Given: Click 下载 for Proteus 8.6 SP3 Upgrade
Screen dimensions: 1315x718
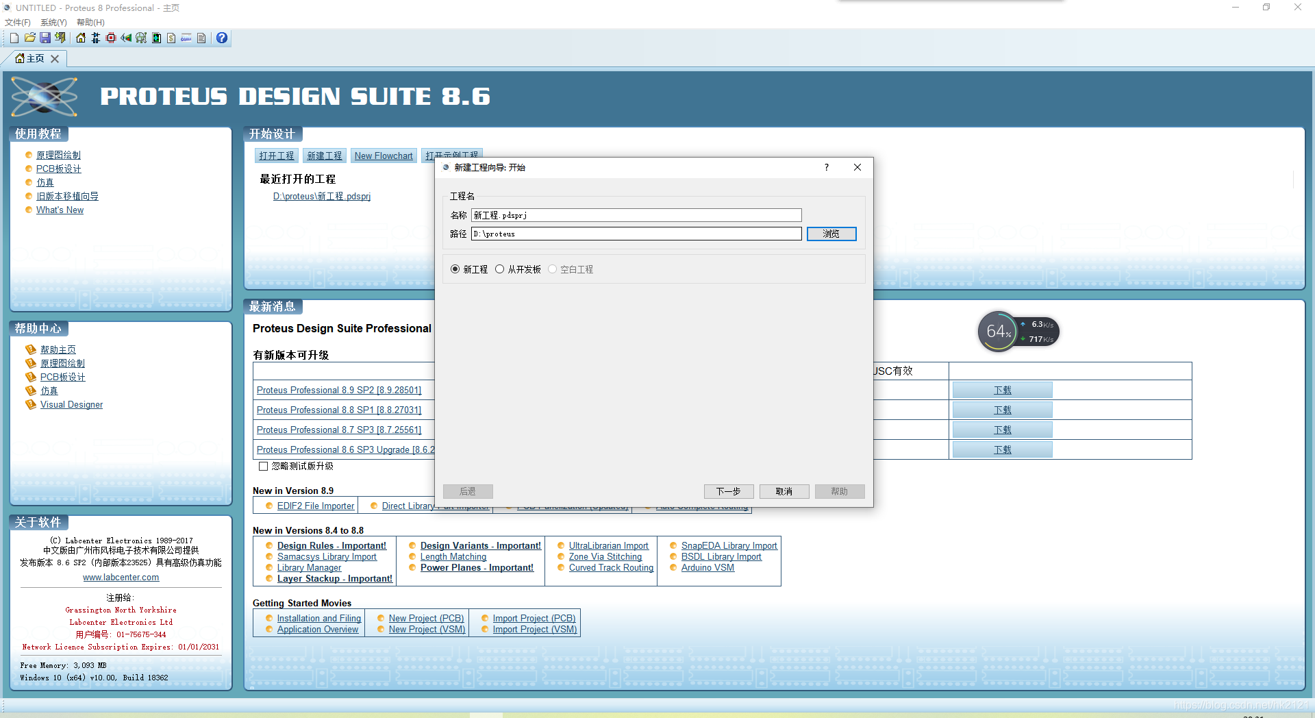Looking at the screenshot, I should [1003, 450].
